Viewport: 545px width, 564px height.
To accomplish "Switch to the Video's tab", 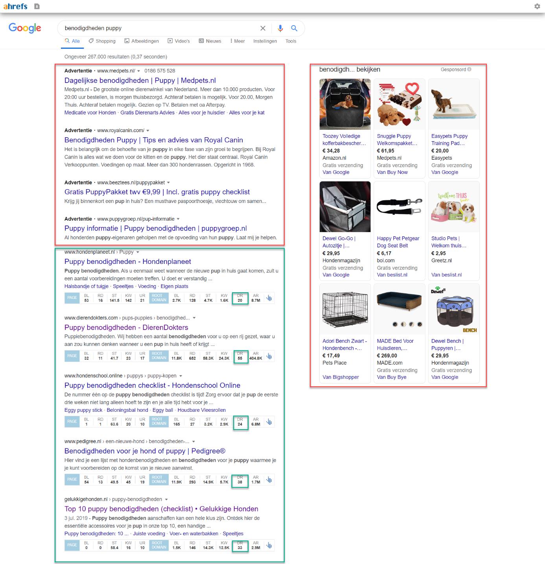I will pyautogui.click(x=179, y=41).
